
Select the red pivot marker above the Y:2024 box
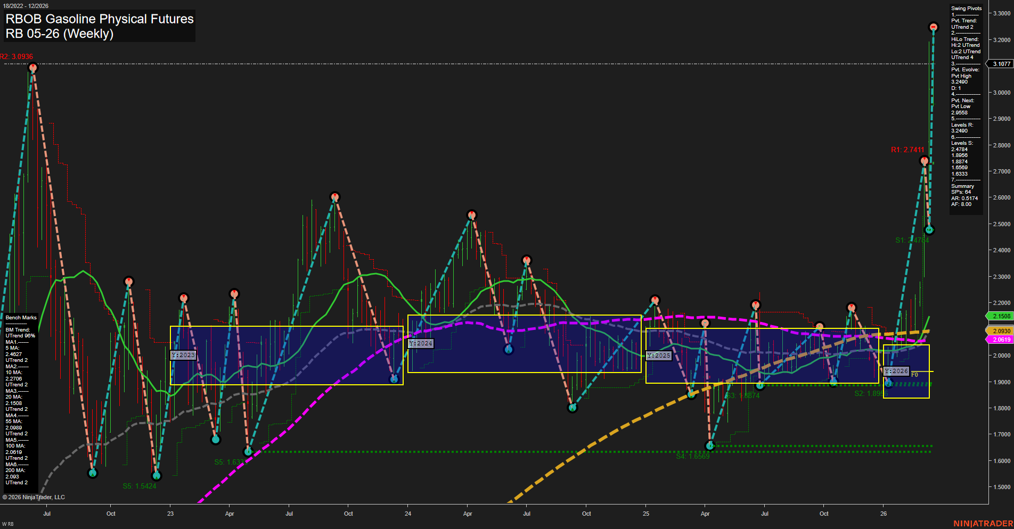coord(471,214)
